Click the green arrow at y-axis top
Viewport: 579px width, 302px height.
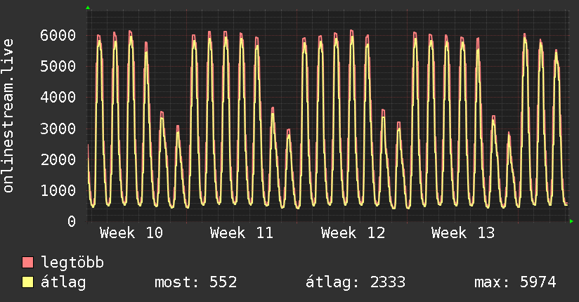(88, 8)
